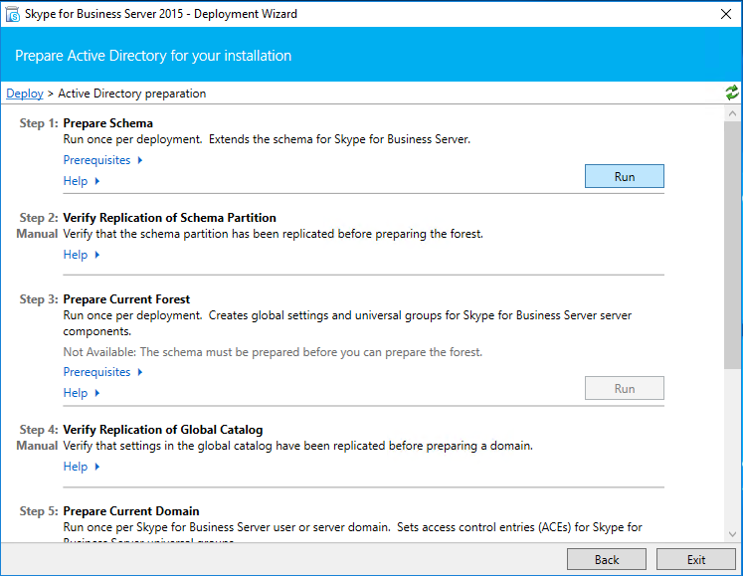Image resolution: width=743 pixels, height=576 pixels.
Task: Run the Prepare Schema step
Action: pyautogui.click(x=624, y=176)
